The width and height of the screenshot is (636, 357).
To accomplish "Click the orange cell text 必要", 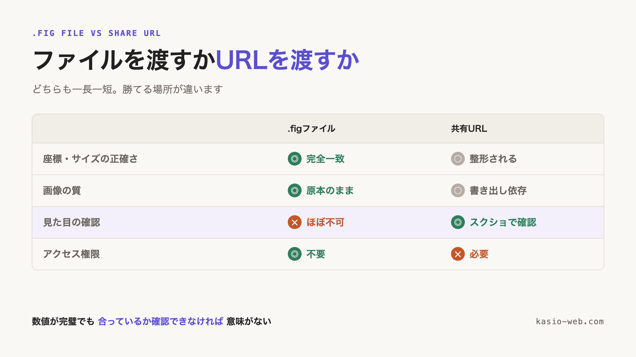I will click(479, 254).
